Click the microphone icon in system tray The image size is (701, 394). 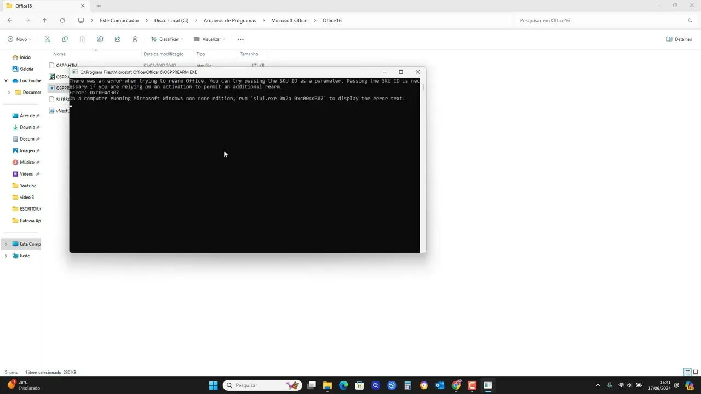click(x=610, y=385)
